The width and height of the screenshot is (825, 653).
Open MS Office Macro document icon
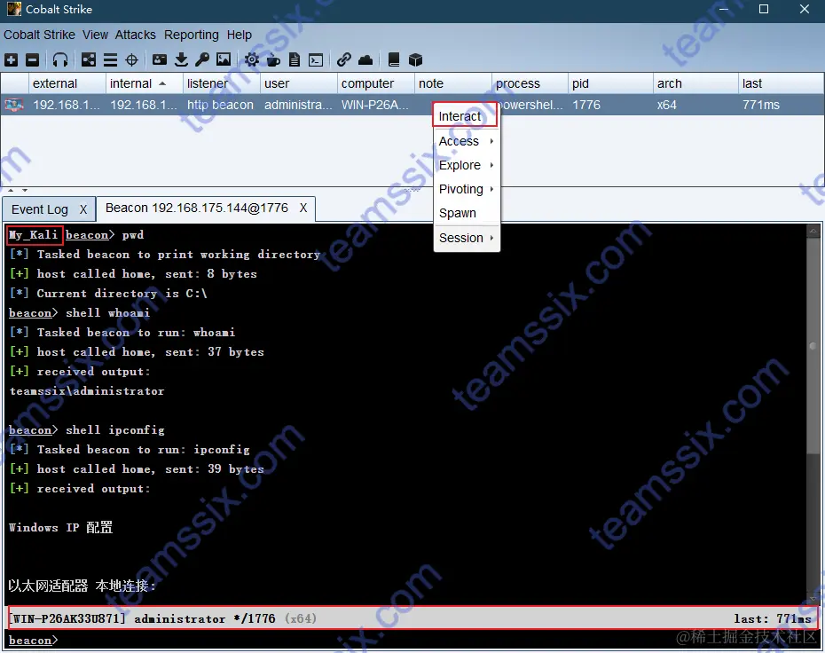tap(295, 60)
